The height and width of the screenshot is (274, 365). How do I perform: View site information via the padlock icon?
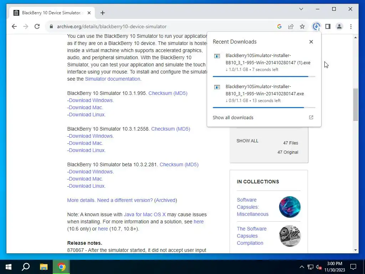click(x=51, y=26)
